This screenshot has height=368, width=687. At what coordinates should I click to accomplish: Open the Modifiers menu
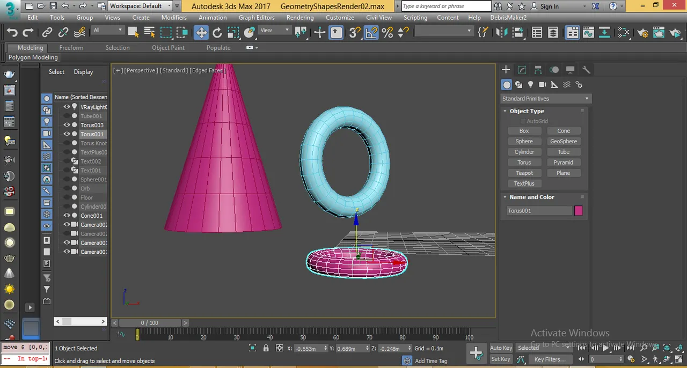coord(174,17)
